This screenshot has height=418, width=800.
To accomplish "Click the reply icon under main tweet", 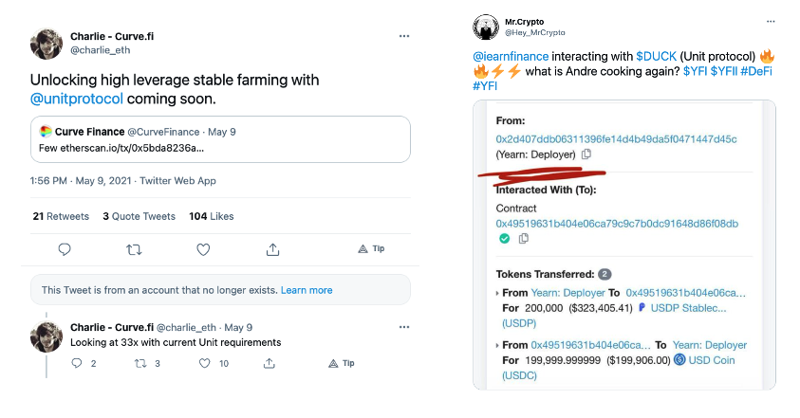I will click(x=65, y=249).
